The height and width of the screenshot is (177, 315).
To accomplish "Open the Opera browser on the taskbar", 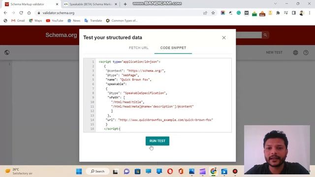I will point(170,172).
